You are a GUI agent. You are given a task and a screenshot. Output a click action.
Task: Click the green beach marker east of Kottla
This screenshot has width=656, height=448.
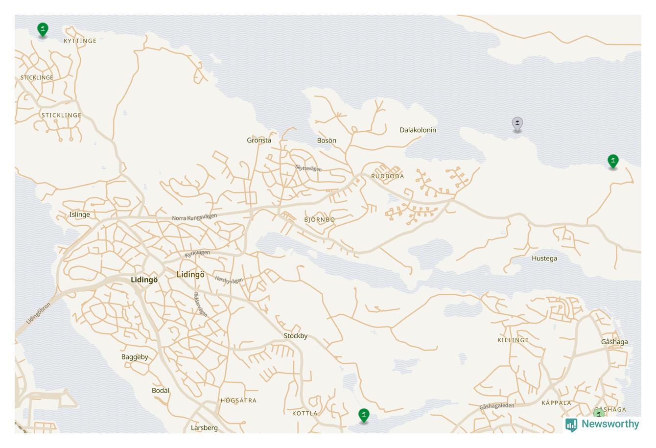coord(364,416)
